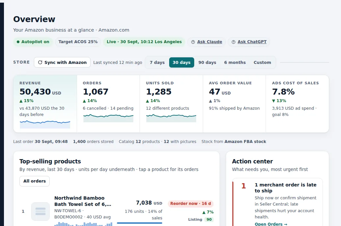Click the Action center heading
Image resolution: width=341 pixels, height=226 pixels.
(x=252, y=161)
